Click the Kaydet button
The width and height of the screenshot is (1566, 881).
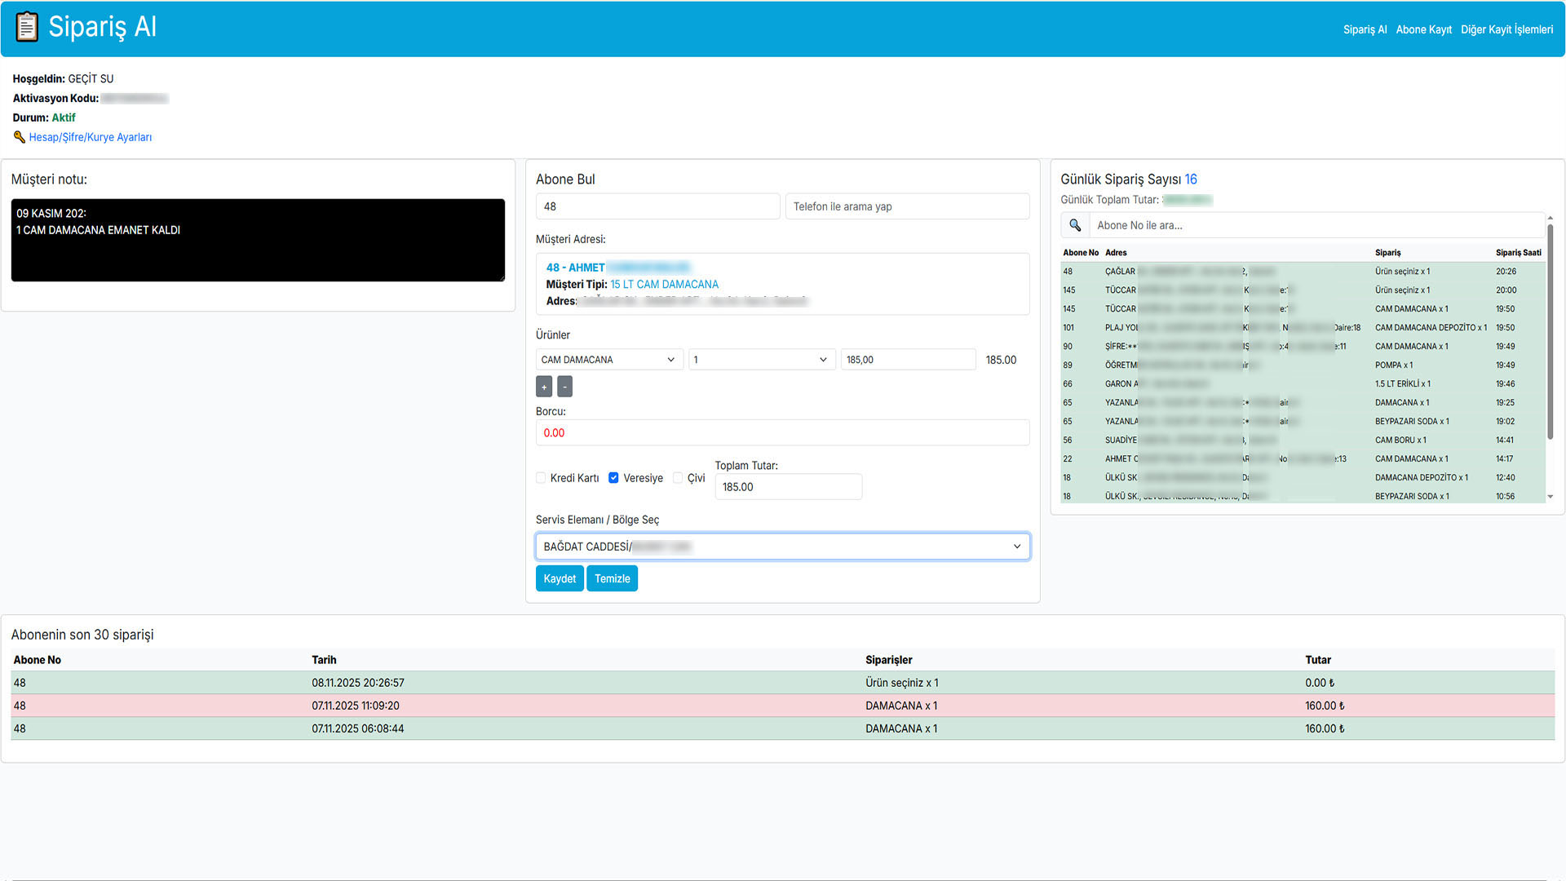(560, 578)
